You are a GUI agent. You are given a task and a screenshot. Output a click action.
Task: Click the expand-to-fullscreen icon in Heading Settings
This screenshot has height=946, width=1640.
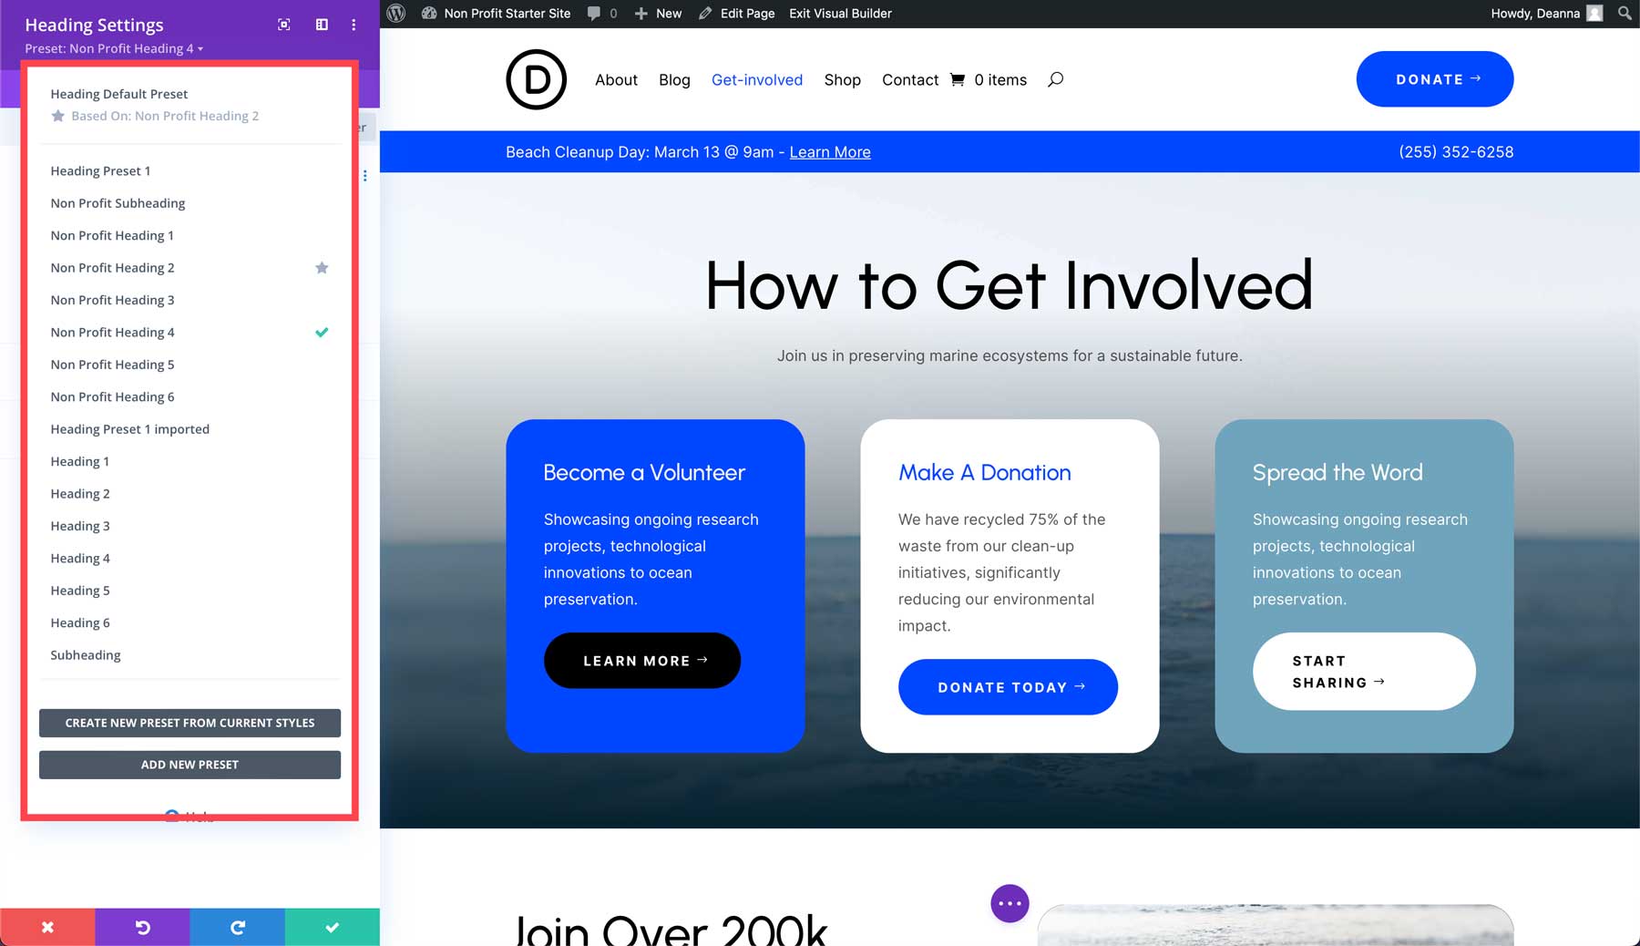pyautogui.click(x=283, y=25)
